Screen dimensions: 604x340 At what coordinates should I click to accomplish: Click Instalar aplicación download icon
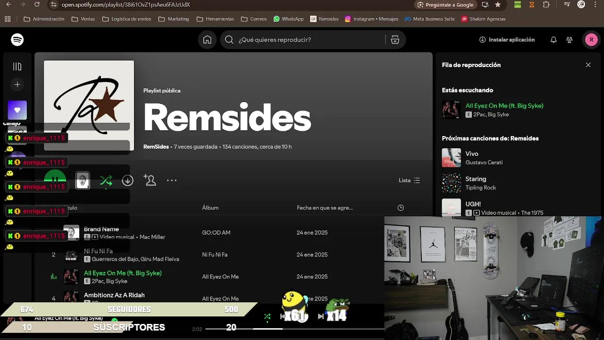(x=482, y=40)
